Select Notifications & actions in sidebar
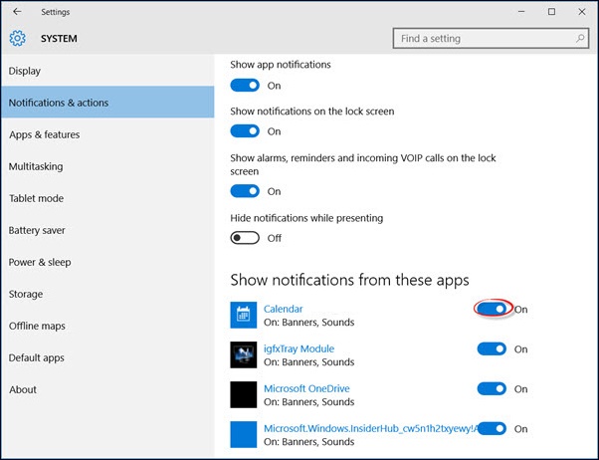The height and width of the screenshot is (460, 599). [107, 103]
